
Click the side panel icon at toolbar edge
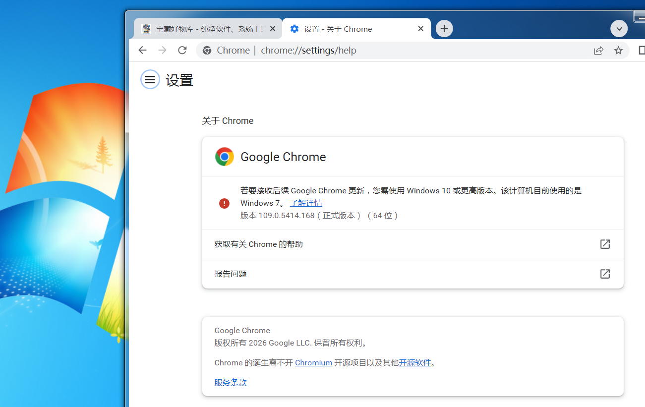(641, 50)
